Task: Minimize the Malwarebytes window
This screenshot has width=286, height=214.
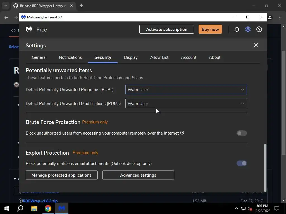Action: 235,17
